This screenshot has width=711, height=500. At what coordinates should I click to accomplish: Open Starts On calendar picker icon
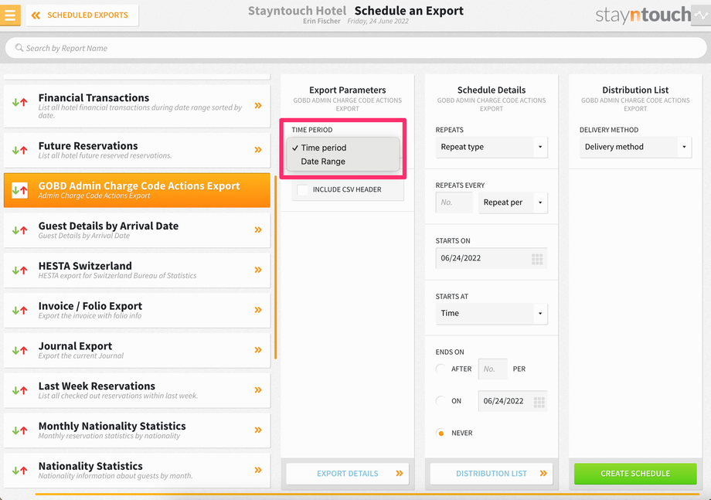point(537,259)
